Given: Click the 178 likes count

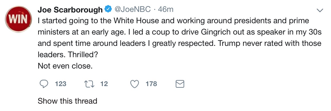Looking at the screenshot, I should (x=151, y=84).
